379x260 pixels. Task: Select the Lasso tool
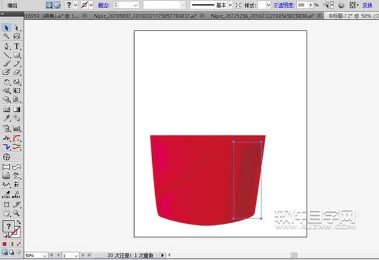(16, 36)
